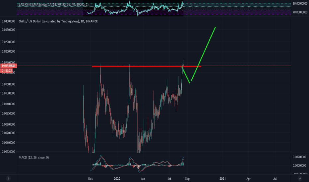Select the BA RSI & EMA indicator label
The height and width of the screenshot is (182, 309).
(53, 4)
